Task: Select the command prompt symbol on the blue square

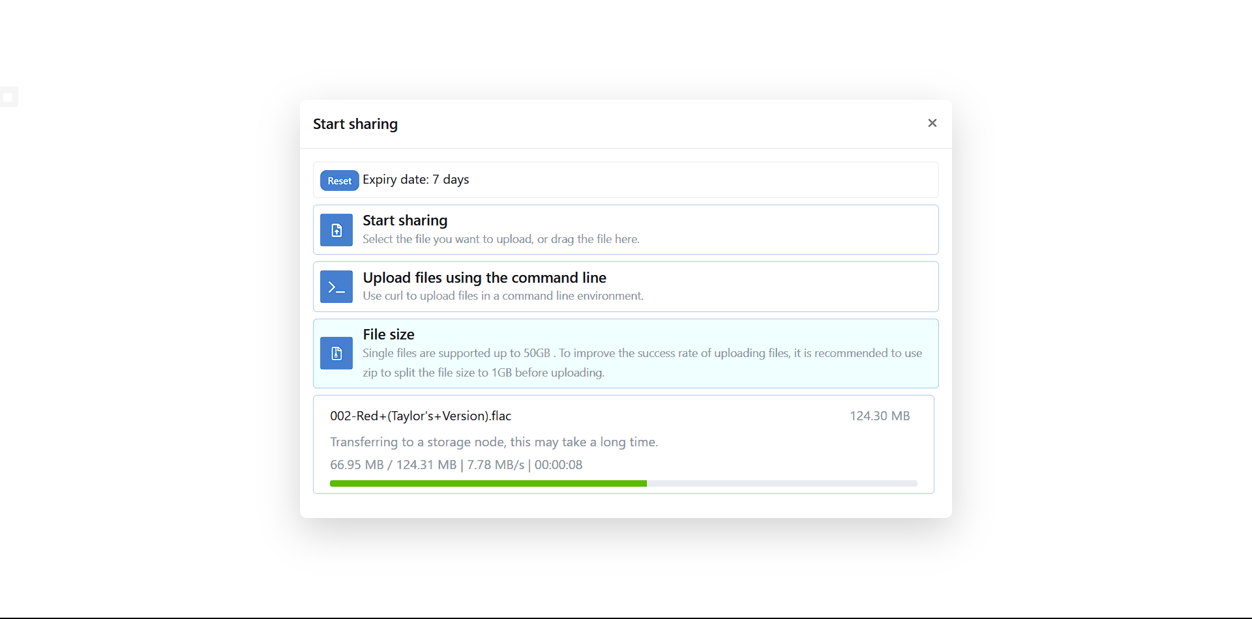Action: (x=336, y=287)
